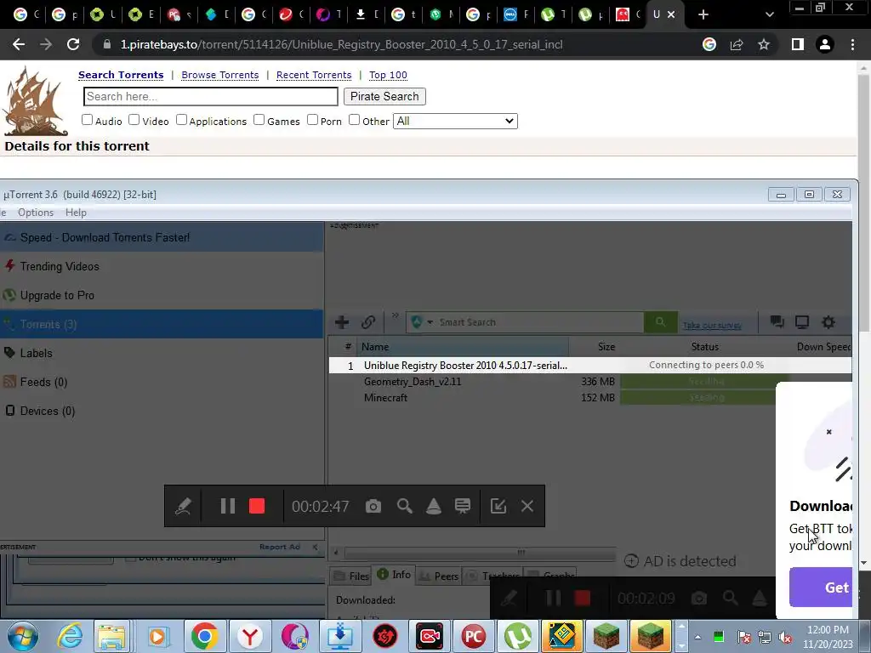Check the Applications checkbox
871x653 pixels.
(x=182, y=120)
